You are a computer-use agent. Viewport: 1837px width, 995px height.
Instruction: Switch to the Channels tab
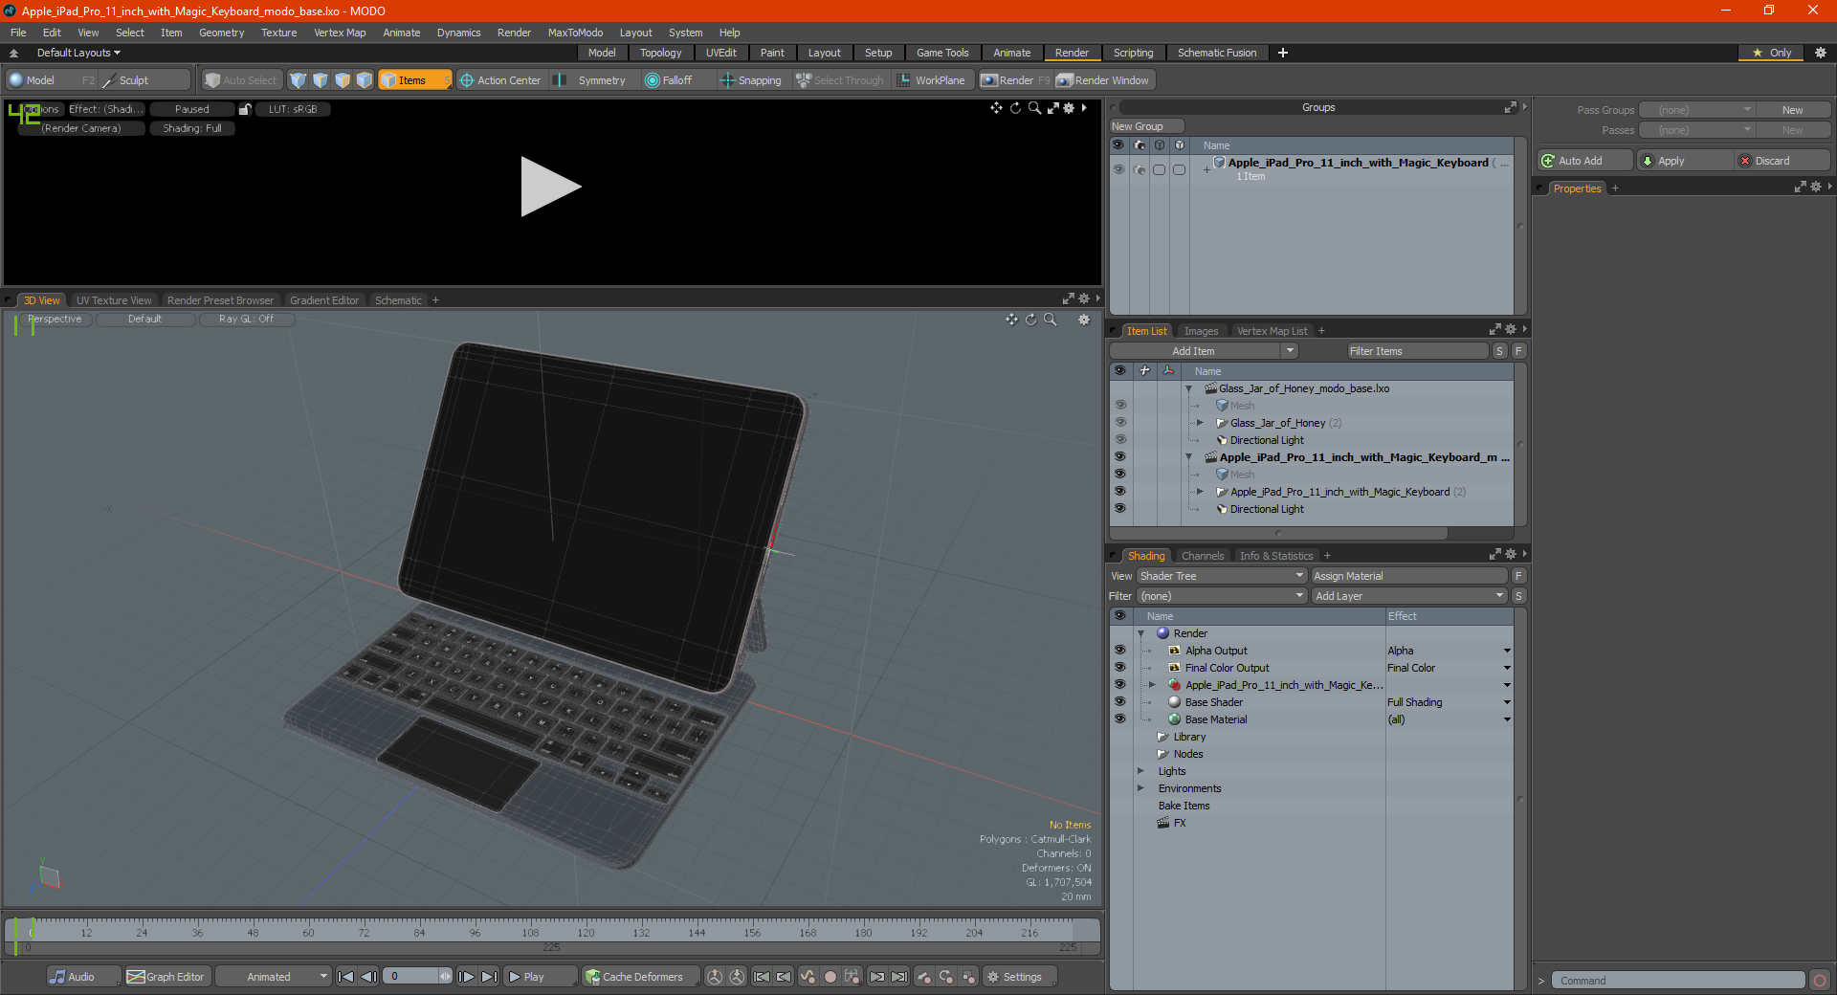[x=1202, y=556]
